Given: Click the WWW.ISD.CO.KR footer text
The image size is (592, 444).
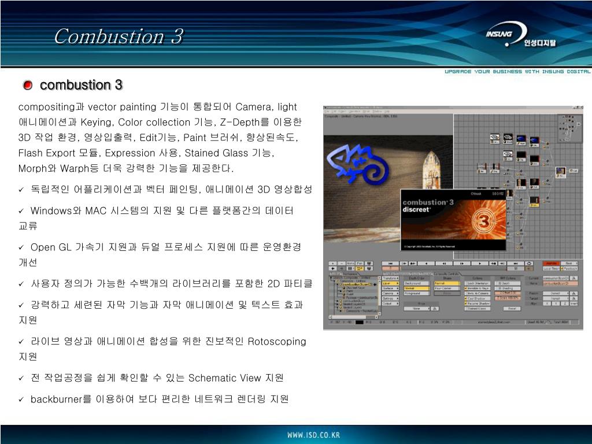Looking at the screenshot, I should pos(313,435).
